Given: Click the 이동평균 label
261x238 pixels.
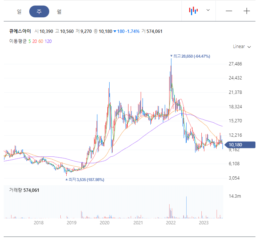Looking at the screenshot, I should coord(18,41).
